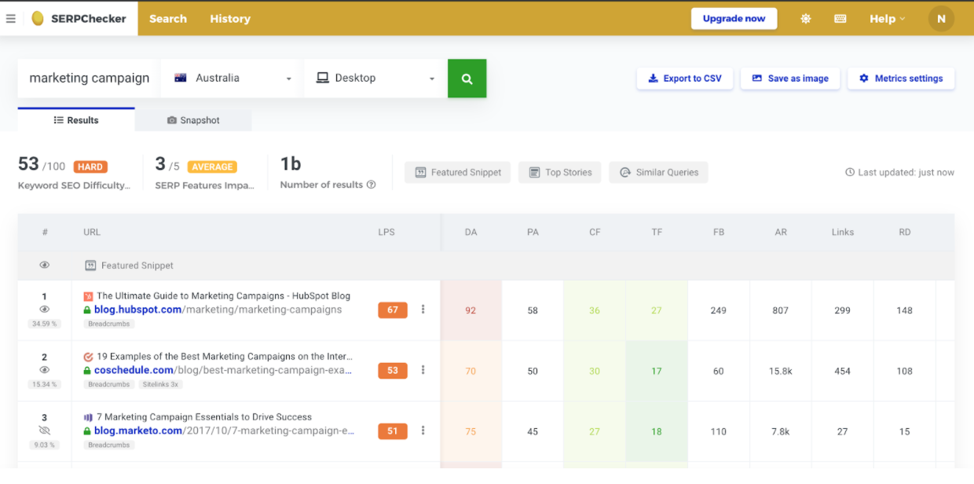This screenshot has width=974, height=484.
Task: Click LPS score 67 badge
Action: (393, 310)
